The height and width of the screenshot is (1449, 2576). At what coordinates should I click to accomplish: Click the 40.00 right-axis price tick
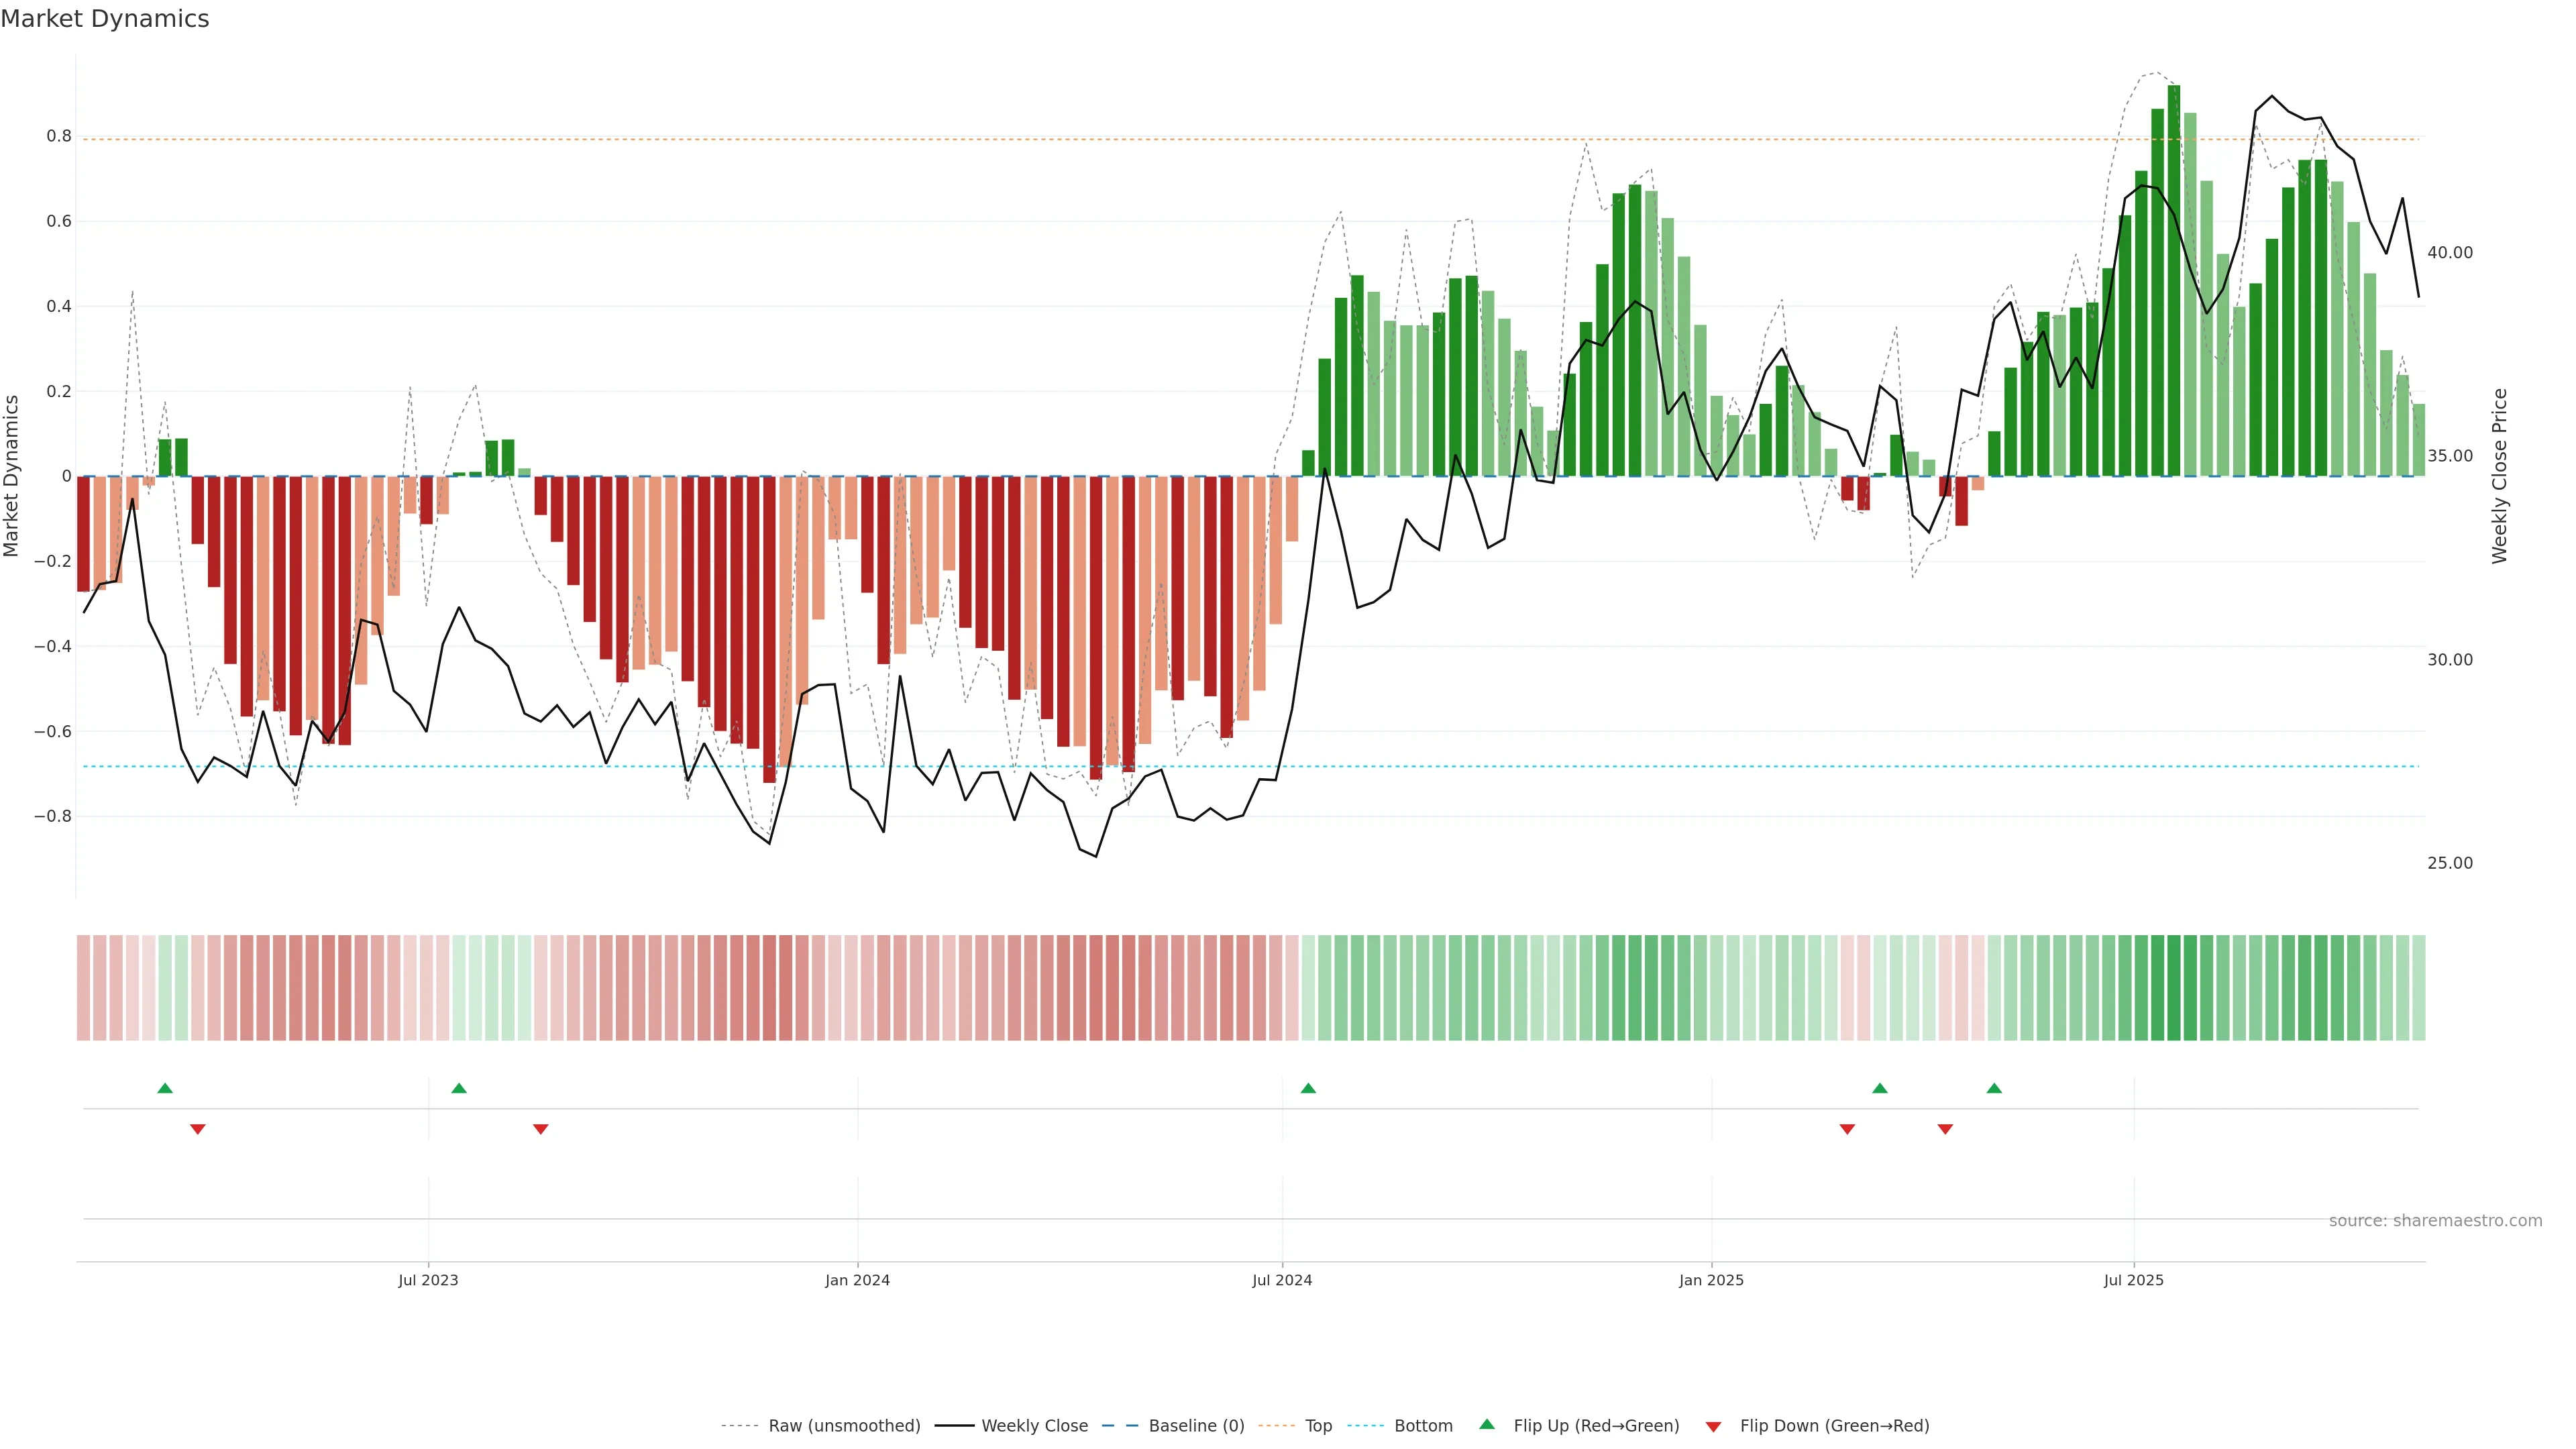click(2449, 253)
